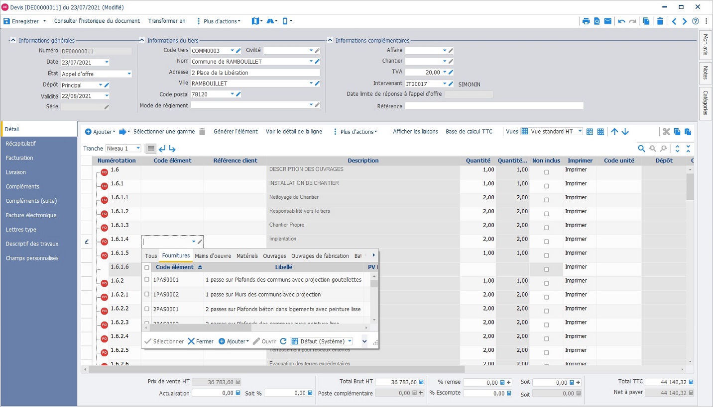Open help question mark icon
This screenshot has height=407, width=713.
click(696, 21)
